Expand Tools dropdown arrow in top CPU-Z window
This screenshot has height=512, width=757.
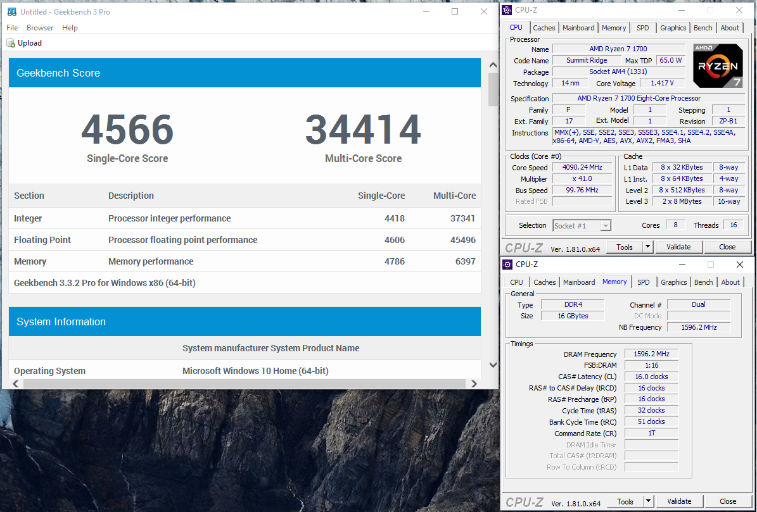pos(647,247)
